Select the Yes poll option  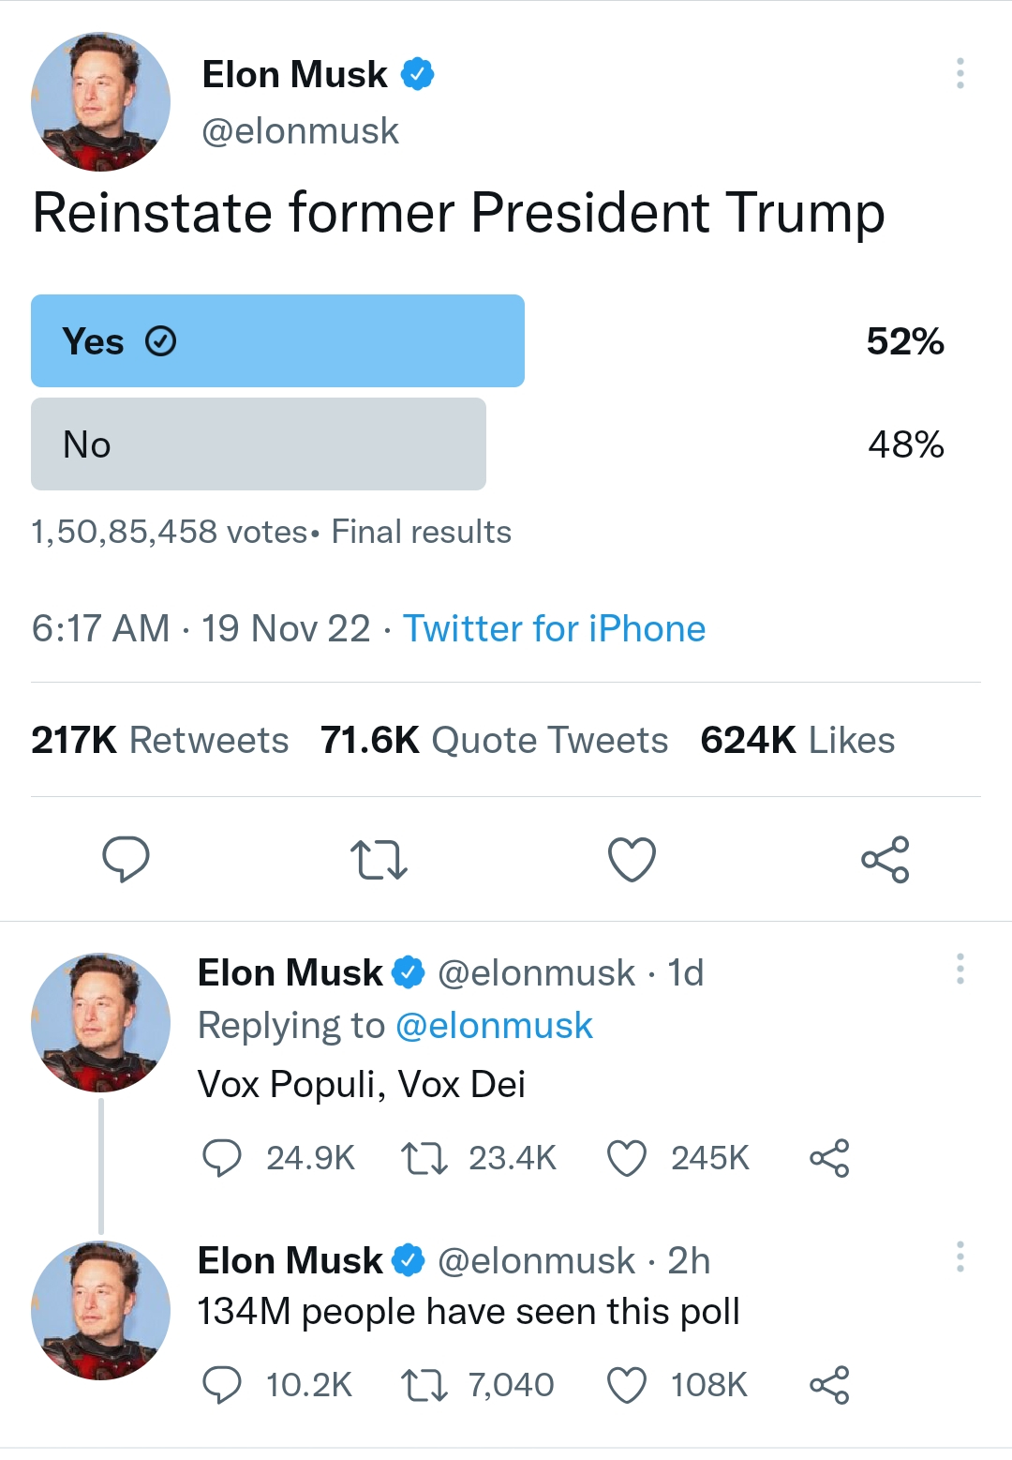pos(278,340)
